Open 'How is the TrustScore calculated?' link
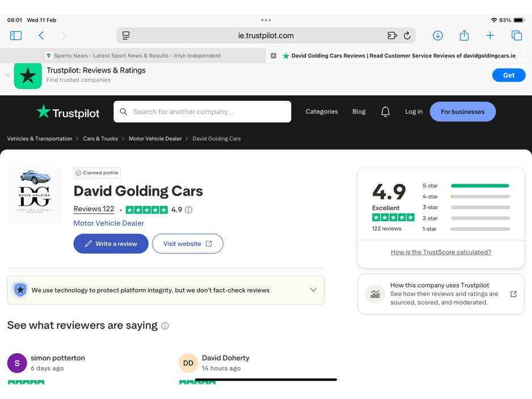Screen dimensions: 532x399 click(x=441, y=252)
